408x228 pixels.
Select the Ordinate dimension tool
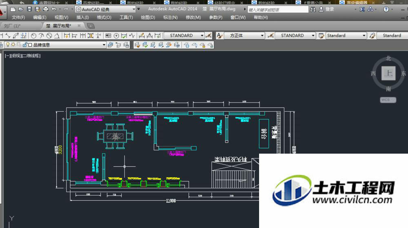point(24,36)
